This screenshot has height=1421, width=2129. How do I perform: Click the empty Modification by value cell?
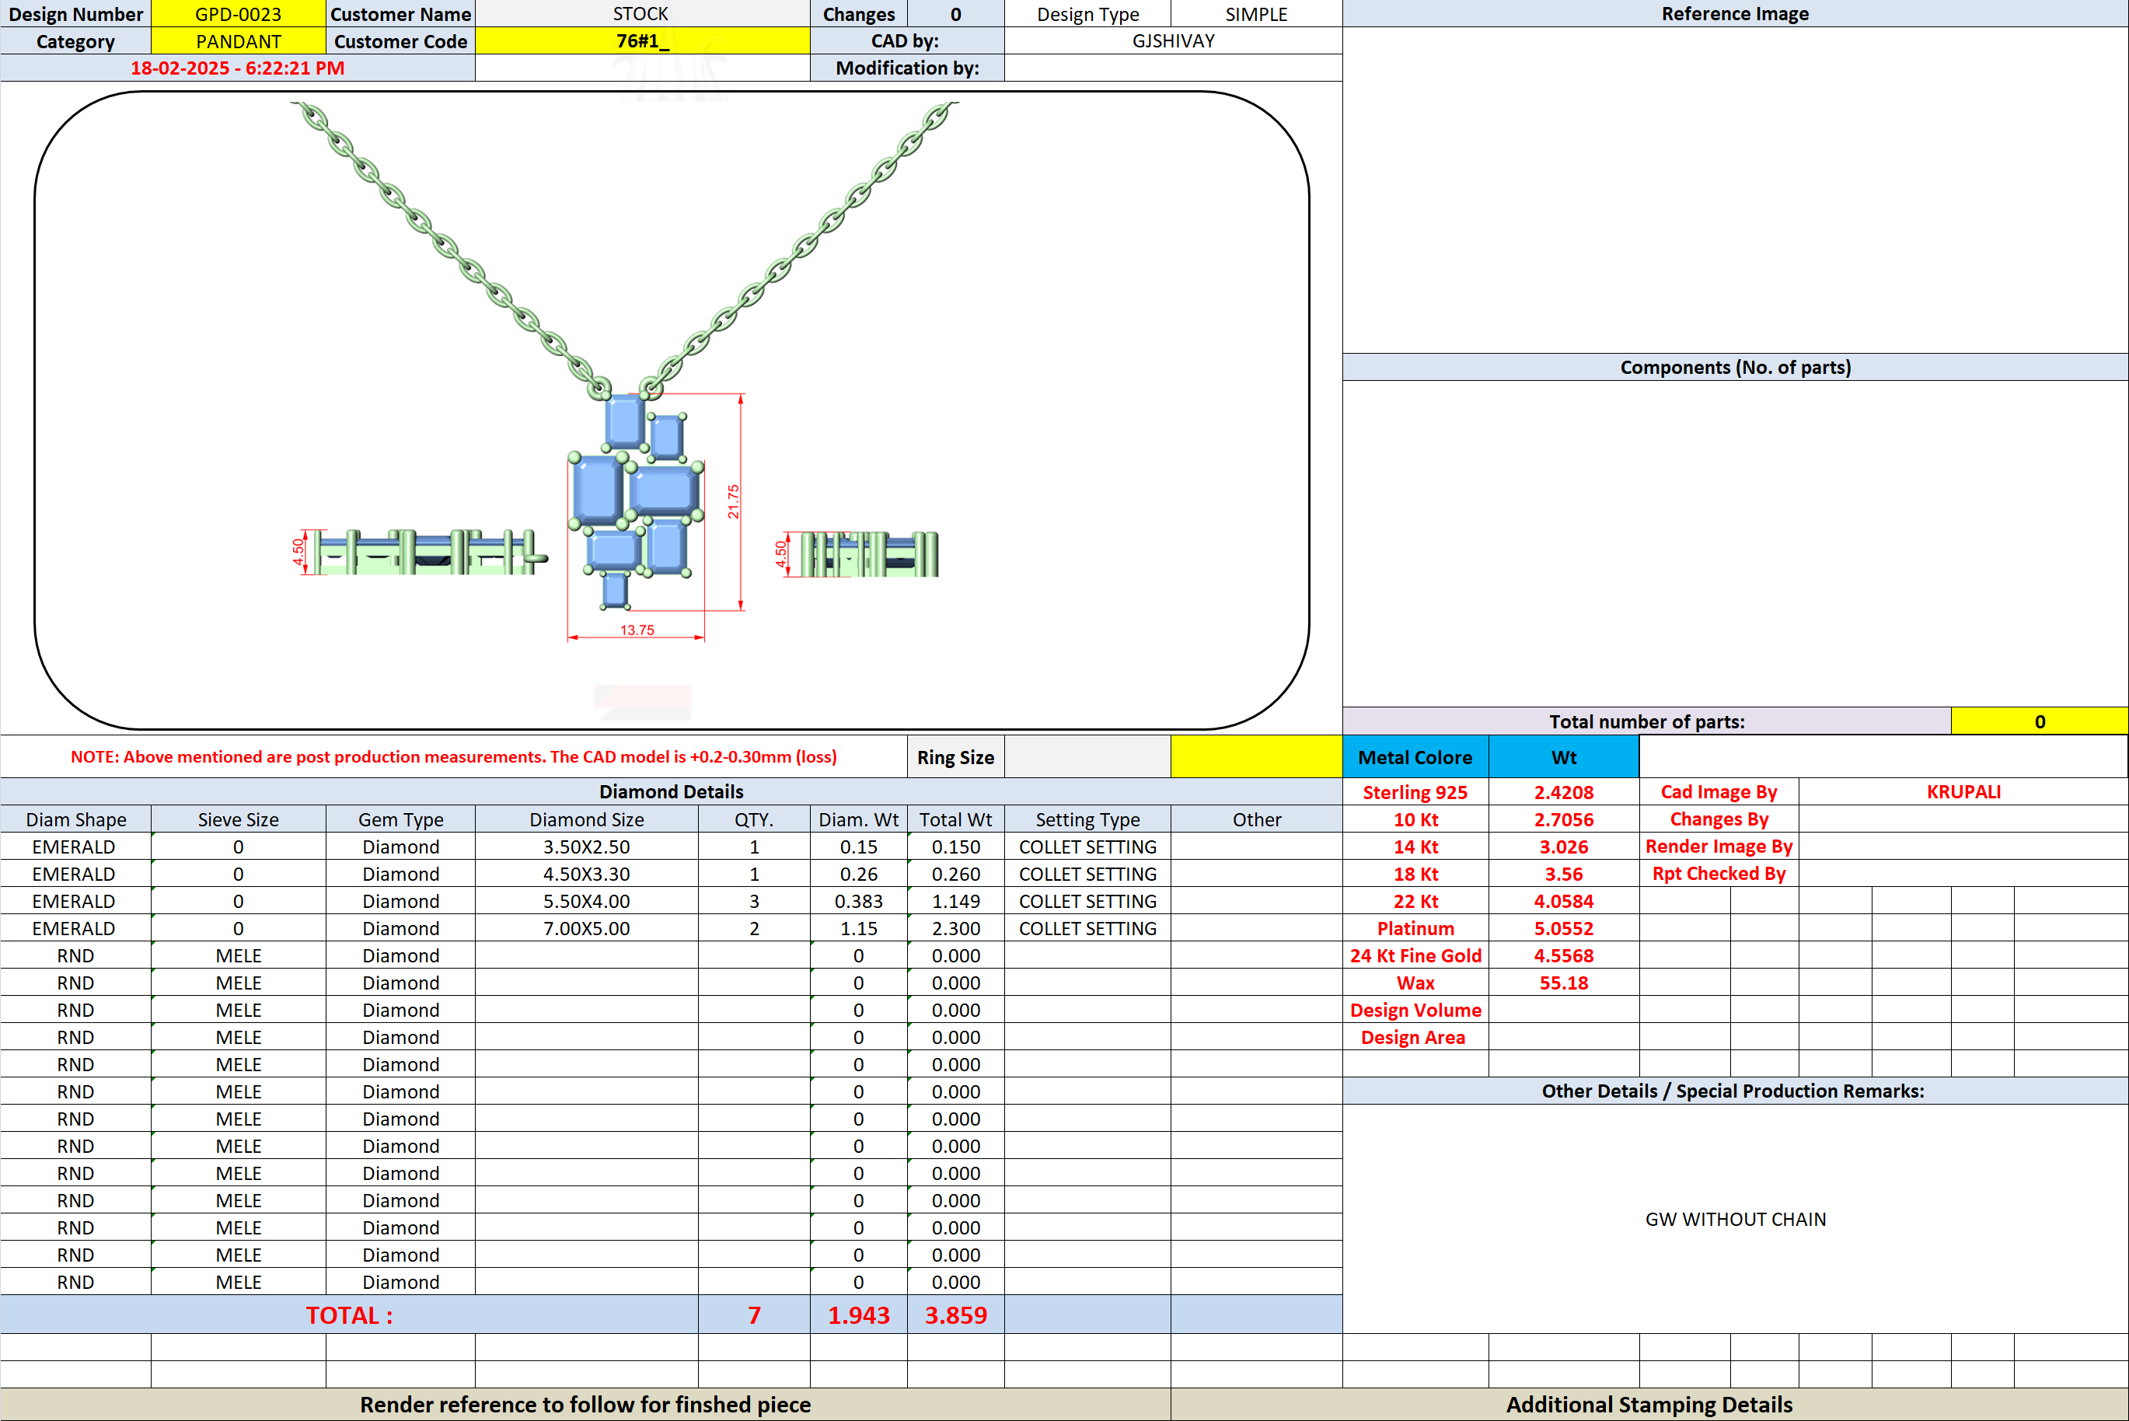pos(1173,68)
